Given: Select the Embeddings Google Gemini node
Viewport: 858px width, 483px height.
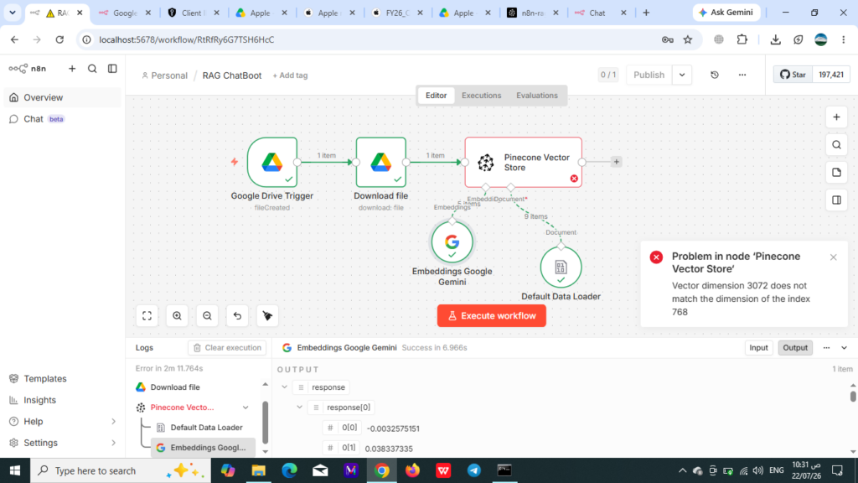Looking at the screenshot, I should (452, 242).
